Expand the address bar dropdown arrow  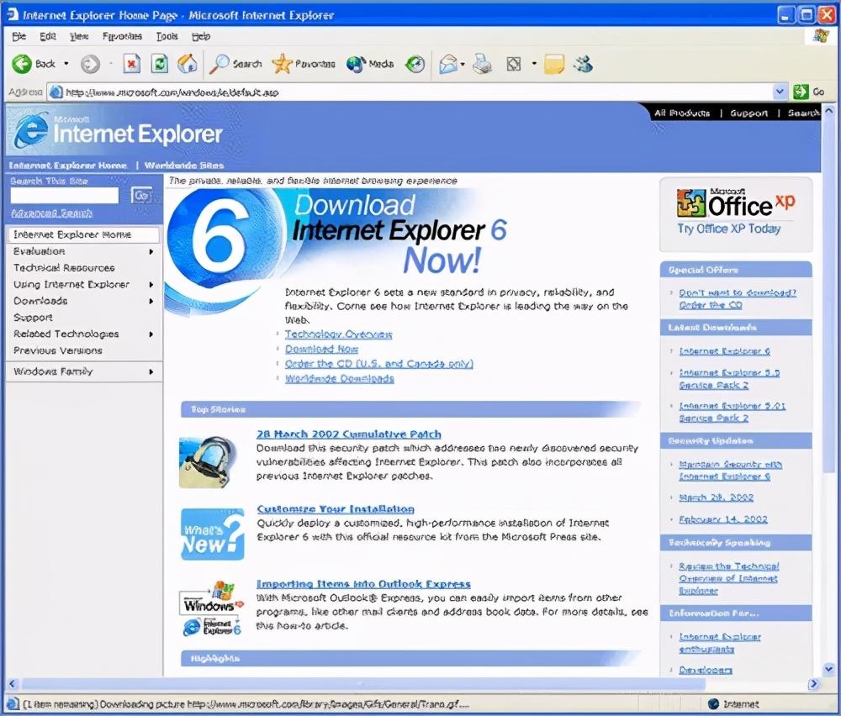[780, 92]
